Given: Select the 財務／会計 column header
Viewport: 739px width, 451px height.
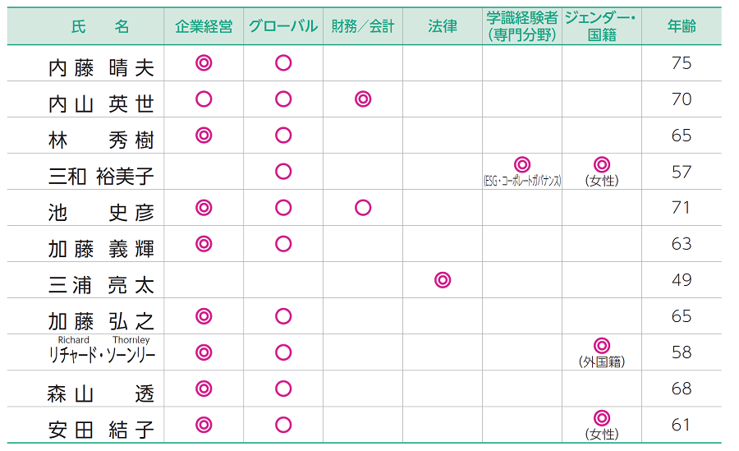Looking at the screenshot, I should pyautogui.click(x=363, y=26).
